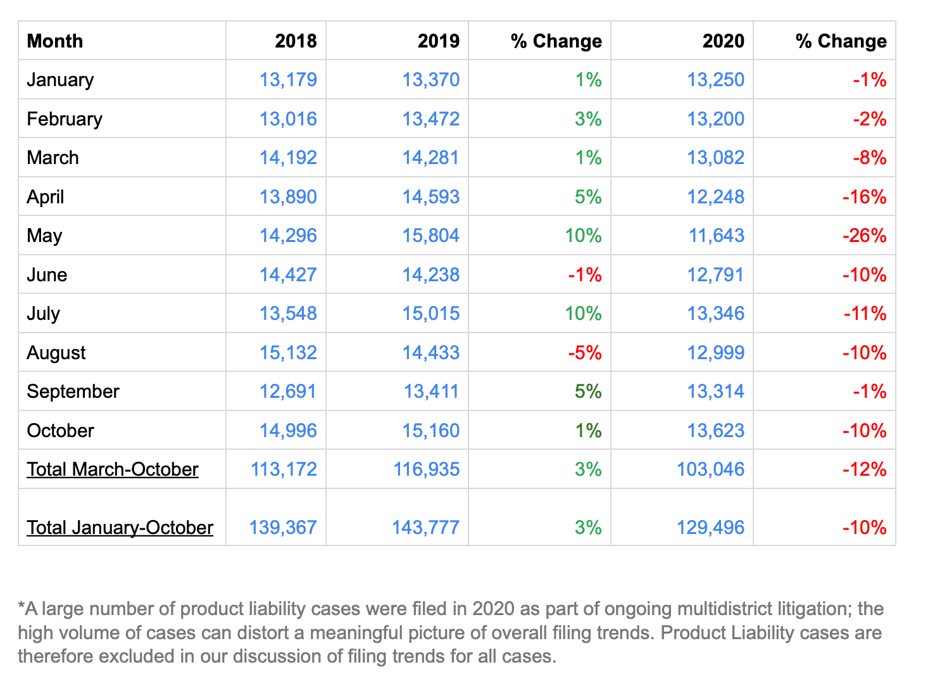
Task: Select the -16% change cell for April
Action: [864, 197]
